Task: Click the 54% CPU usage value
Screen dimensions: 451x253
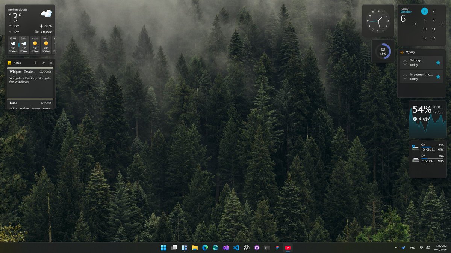Action: point(422,109)
